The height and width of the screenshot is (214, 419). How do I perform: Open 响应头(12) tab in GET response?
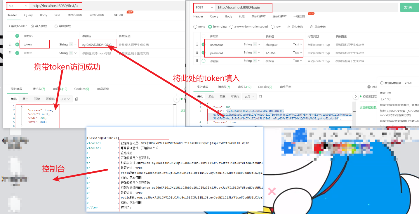click(60, 89)
